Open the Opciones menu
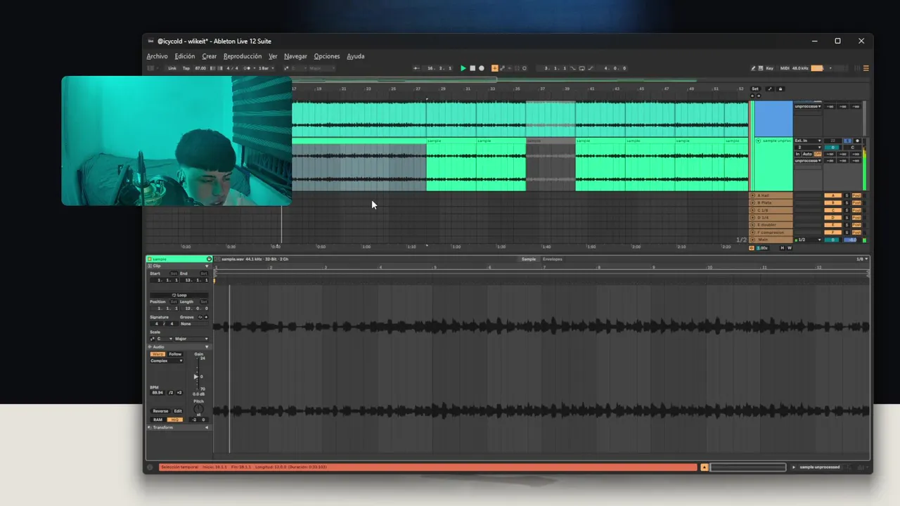This screenshot has height=506, width=900. pos(327,56)
